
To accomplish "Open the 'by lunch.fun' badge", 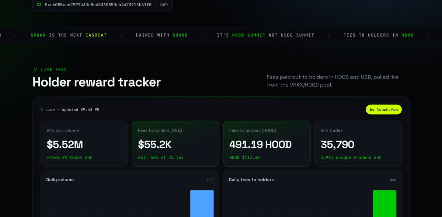I will tap(384, 110).
